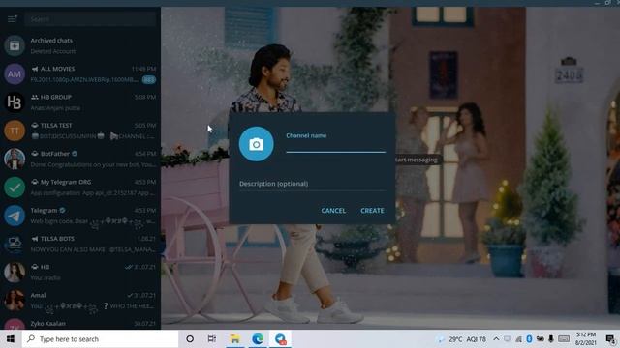Open the Windows Start menu

click(x=11, y=339)
